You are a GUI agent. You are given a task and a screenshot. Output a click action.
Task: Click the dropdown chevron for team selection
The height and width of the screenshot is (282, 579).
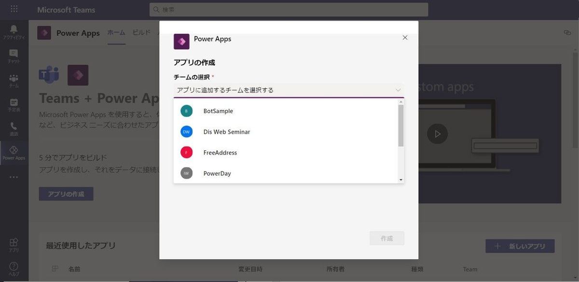point(398,90)
